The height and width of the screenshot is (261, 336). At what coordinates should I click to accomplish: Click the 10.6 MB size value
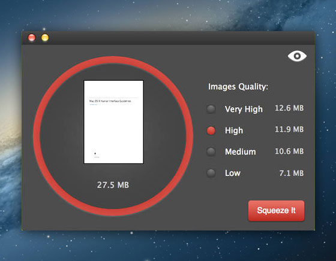coord(289,151)
